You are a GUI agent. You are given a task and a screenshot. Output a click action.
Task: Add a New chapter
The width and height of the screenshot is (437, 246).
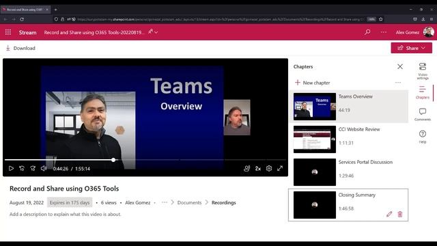[x=313, y=83]
